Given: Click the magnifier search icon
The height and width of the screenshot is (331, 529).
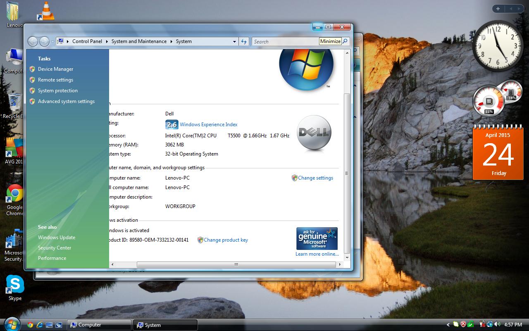Looking at the screenshot, I should [x=345, y=41].
